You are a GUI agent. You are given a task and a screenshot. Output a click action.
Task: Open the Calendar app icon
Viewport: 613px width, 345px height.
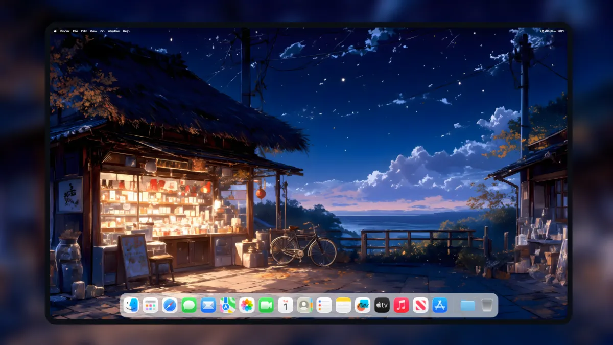coord(286,305)
